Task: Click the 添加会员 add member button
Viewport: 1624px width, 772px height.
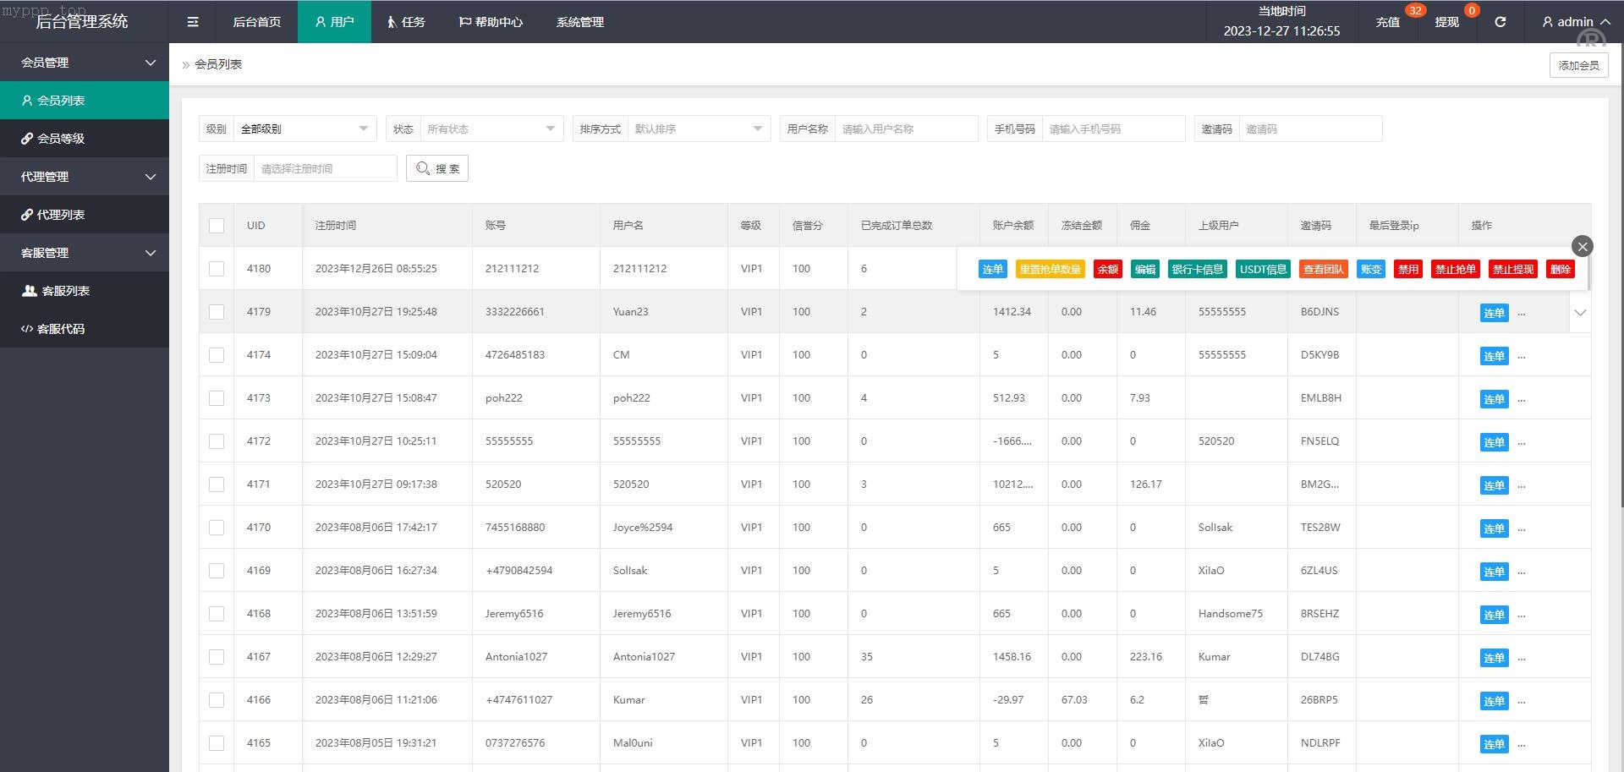Action: [1578, 65]
